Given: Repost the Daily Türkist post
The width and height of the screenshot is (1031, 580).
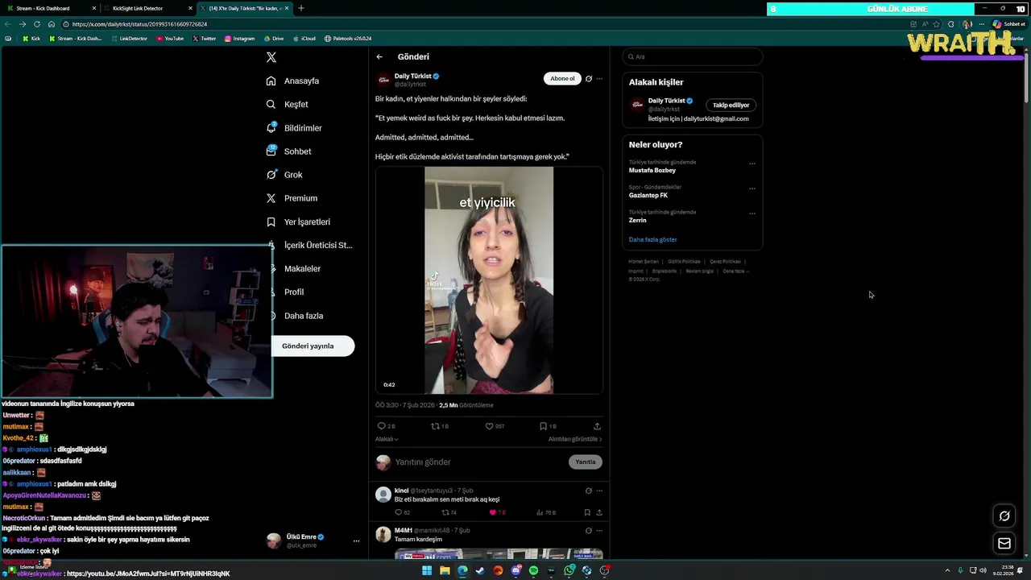Looking at the screenshot, I should [436, 426].
